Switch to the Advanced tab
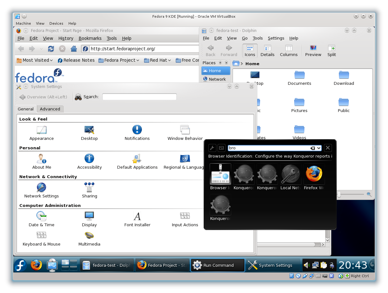 tap(50, 109)
